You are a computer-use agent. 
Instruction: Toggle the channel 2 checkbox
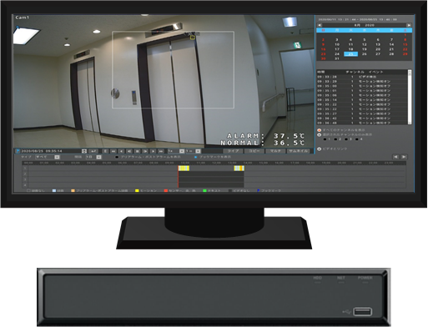pyautogui.click(x=335, y=139)
